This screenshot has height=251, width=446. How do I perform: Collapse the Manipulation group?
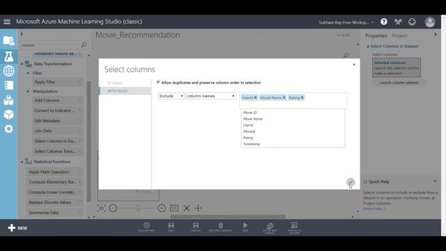[28, 91]
